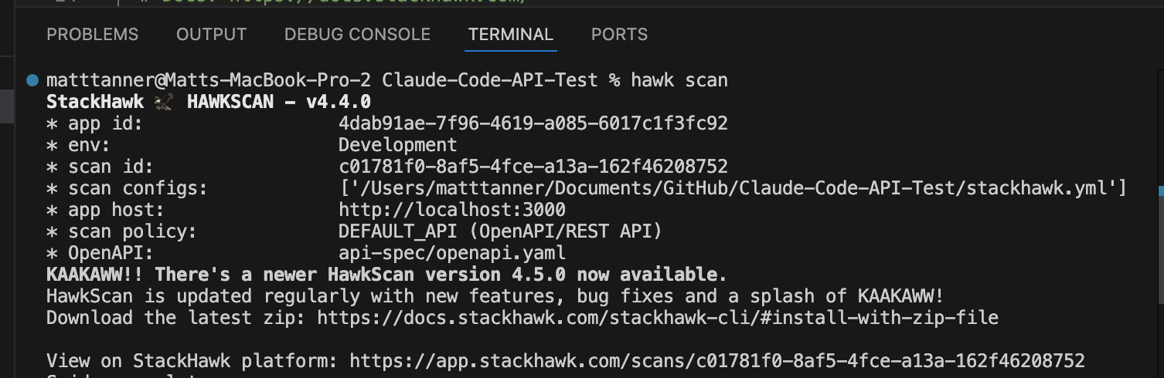Click the "Development" env value

398,145
